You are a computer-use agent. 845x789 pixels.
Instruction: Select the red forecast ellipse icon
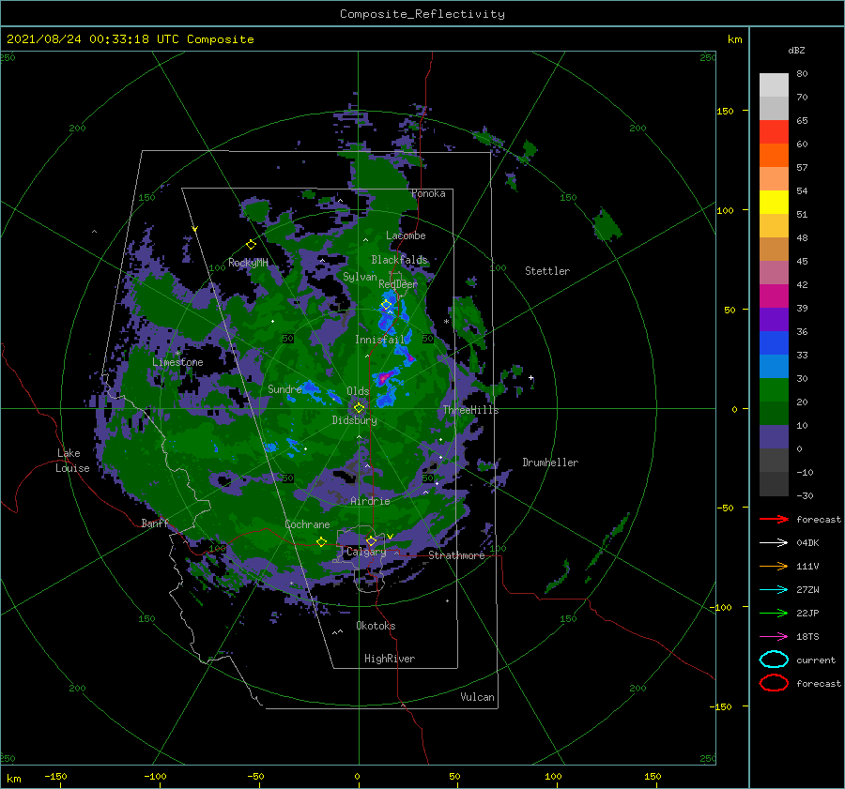pos(774,683)
